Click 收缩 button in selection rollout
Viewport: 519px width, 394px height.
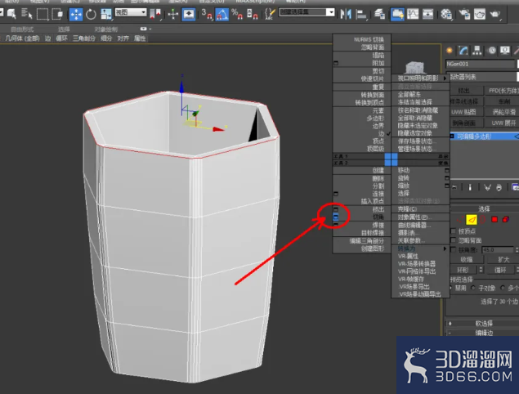click(x=467, y=260)
